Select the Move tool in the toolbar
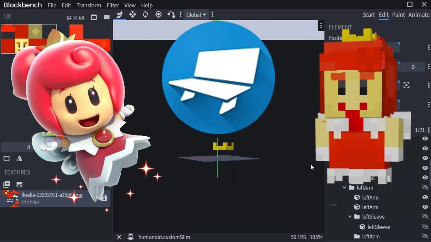 [119, 15]
